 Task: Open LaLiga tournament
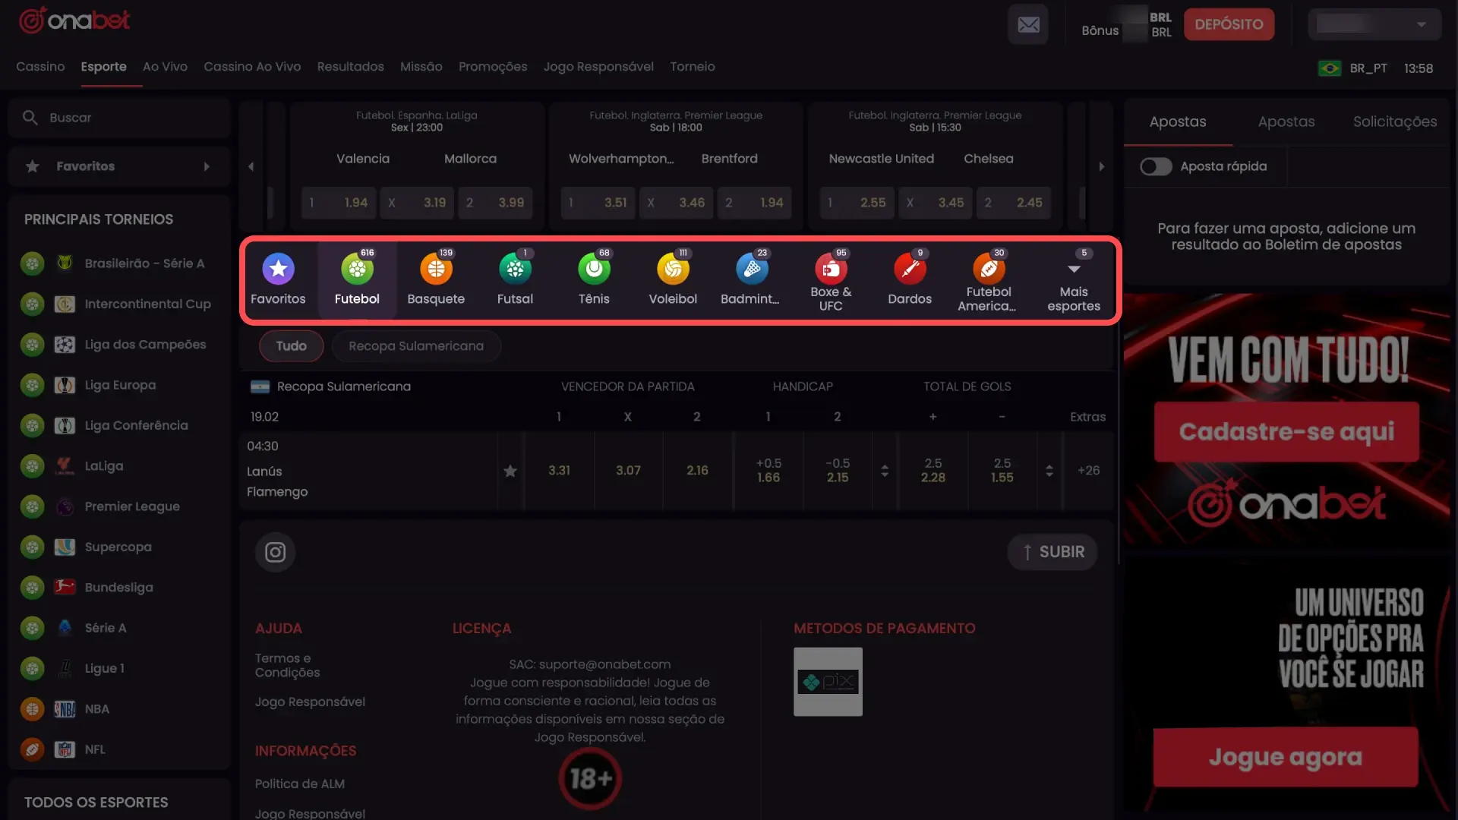coord(120,466)
